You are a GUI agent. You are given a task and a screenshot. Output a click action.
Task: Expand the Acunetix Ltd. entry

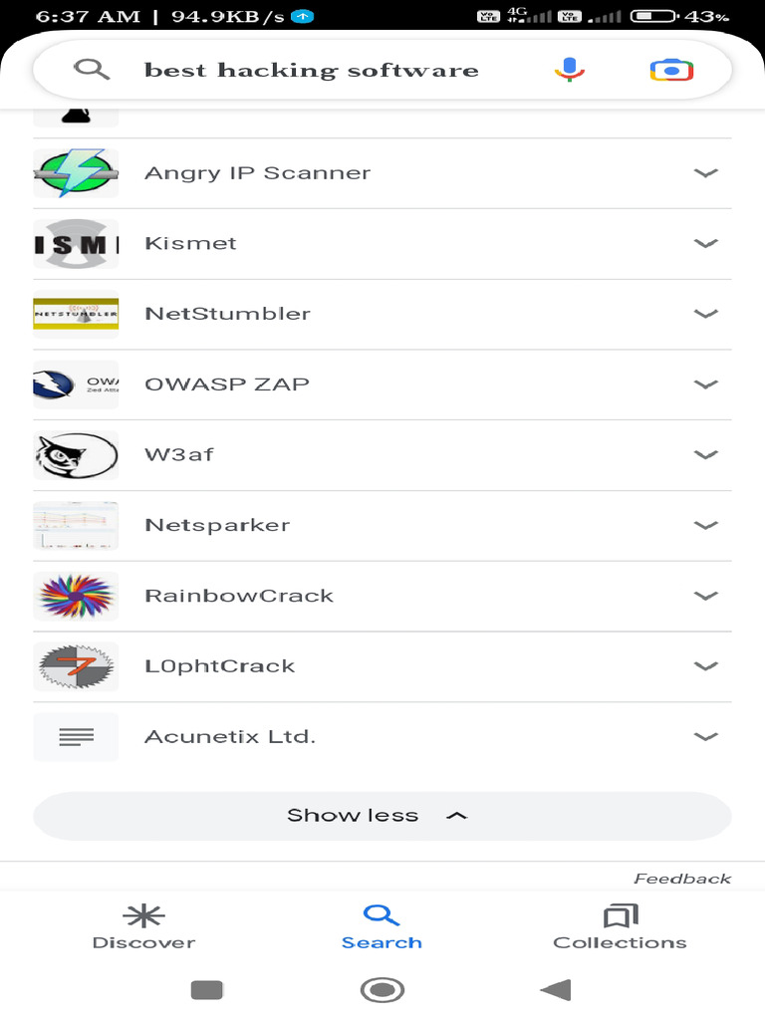pos(705,737)
